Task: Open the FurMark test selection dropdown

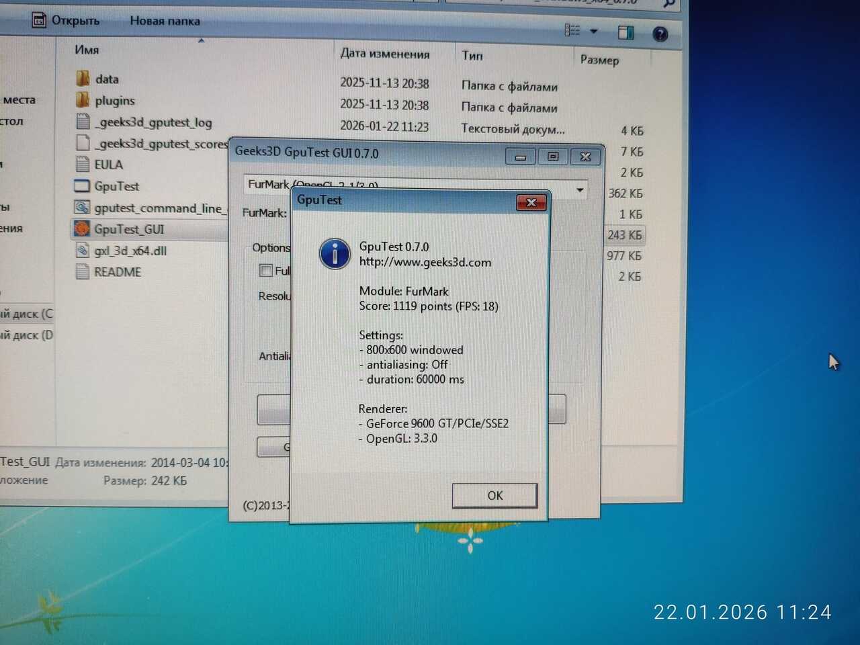Action: [x=580, y=190]
